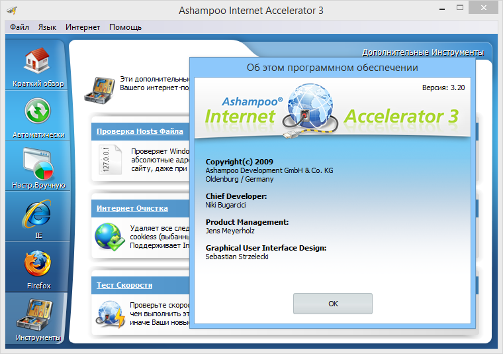503x354 pixels.
Task: Open the Помощь menu
Action: pos(126,27)
